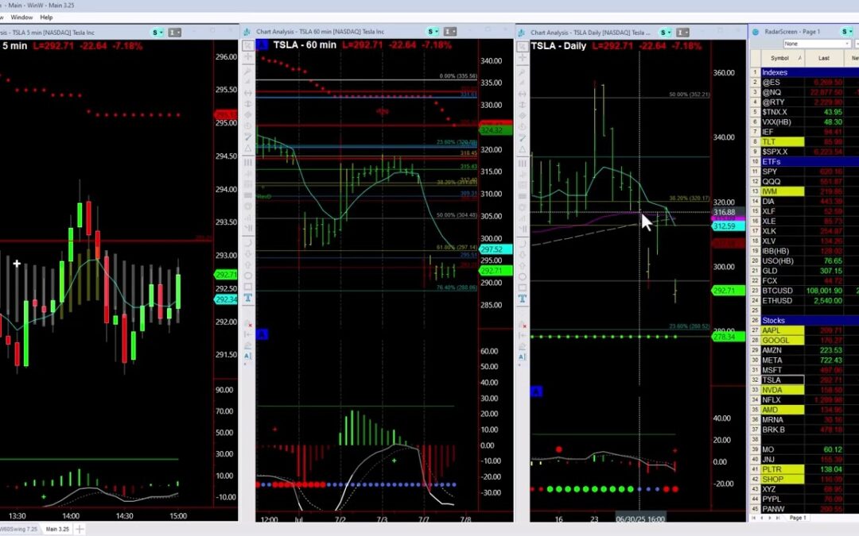Click the highlighted IWM symbol cell
This screenshot has height=536, width=859.
[783, 191]
